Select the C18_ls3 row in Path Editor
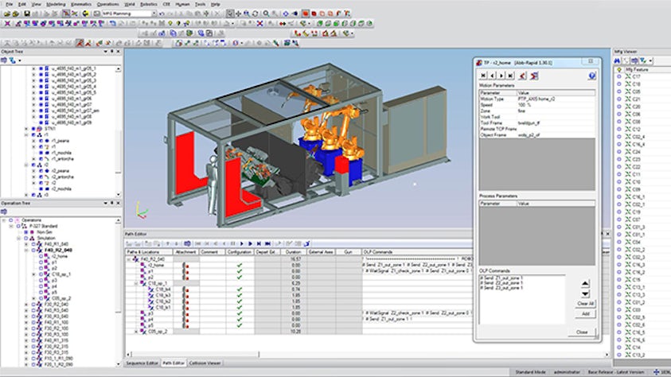Screen dimensions: 671x377 click(x=163, y=295)
